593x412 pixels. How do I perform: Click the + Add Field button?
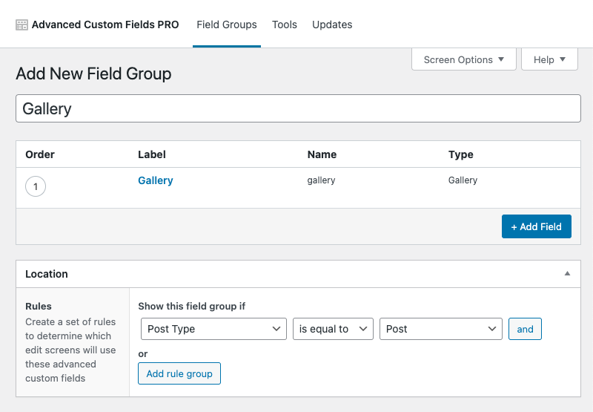click(536, 226)
